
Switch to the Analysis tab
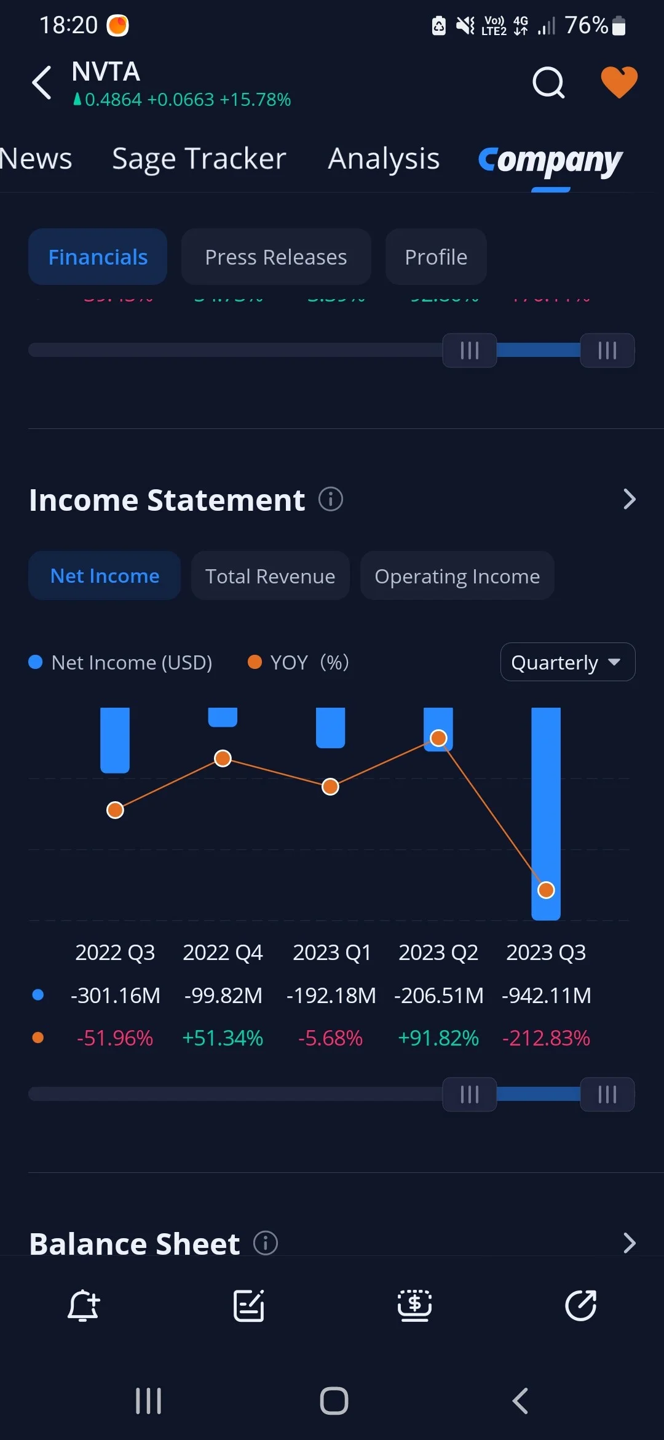pos(384,159)
